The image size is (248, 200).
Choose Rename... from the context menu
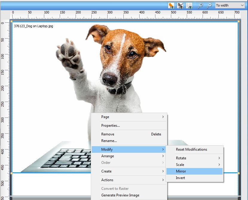click(129, 141)
